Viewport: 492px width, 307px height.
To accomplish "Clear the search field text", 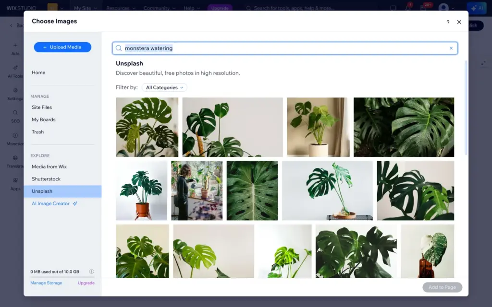I will (451, 48).
